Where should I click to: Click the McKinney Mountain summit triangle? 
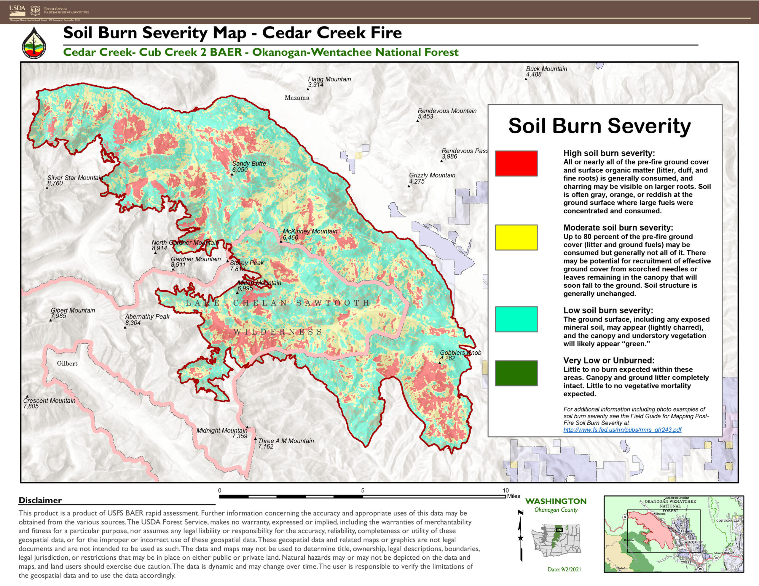click(281, 241)
